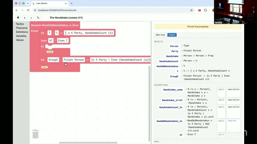Open the Variables toolbox category

point(21,36)
